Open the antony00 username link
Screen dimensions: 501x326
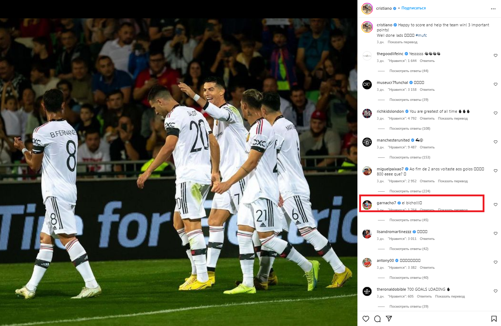coord(385,260)
